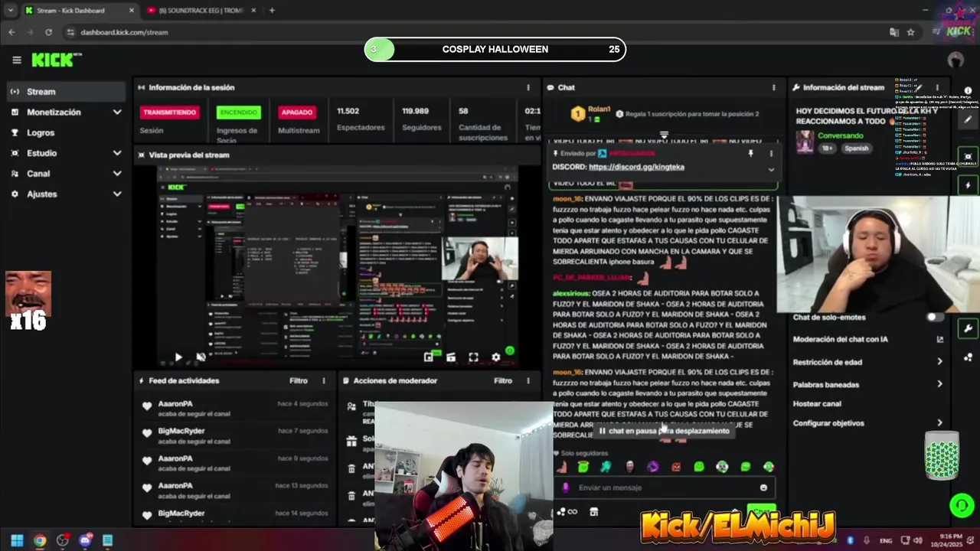Unmute the stream preview audio
This screenshot has height=551, width=980.
click(x=201, y=357)
